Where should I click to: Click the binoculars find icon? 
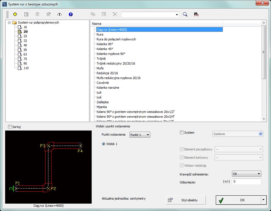196,14
